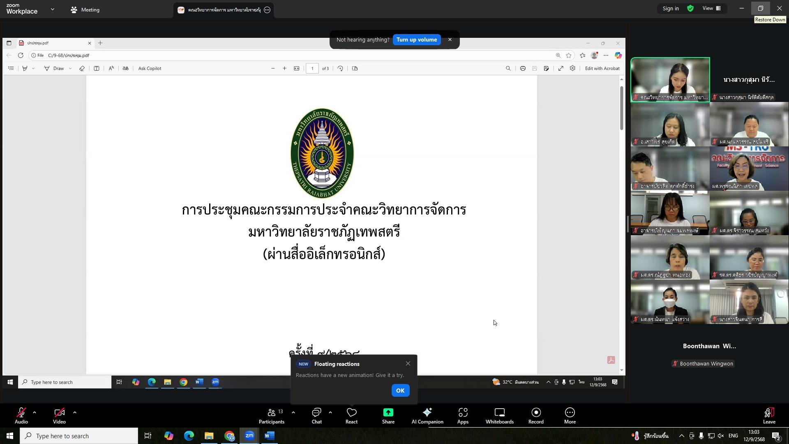Select the Erase tool in PDF toolbar
The width and height of the screenshot is (789, 444).
click(82, 69)
